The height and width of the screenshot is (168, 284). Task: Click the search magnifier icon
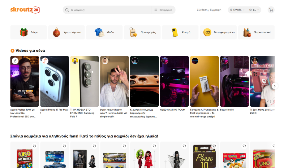point(67,10)
